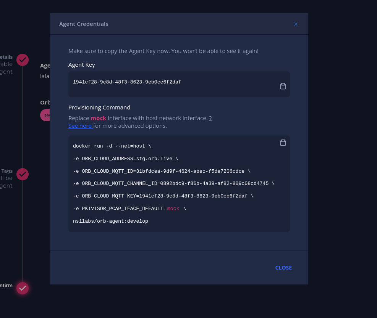The image size is (377, 318).
Task: Click the CLOSE button
Action: [283, 268]
